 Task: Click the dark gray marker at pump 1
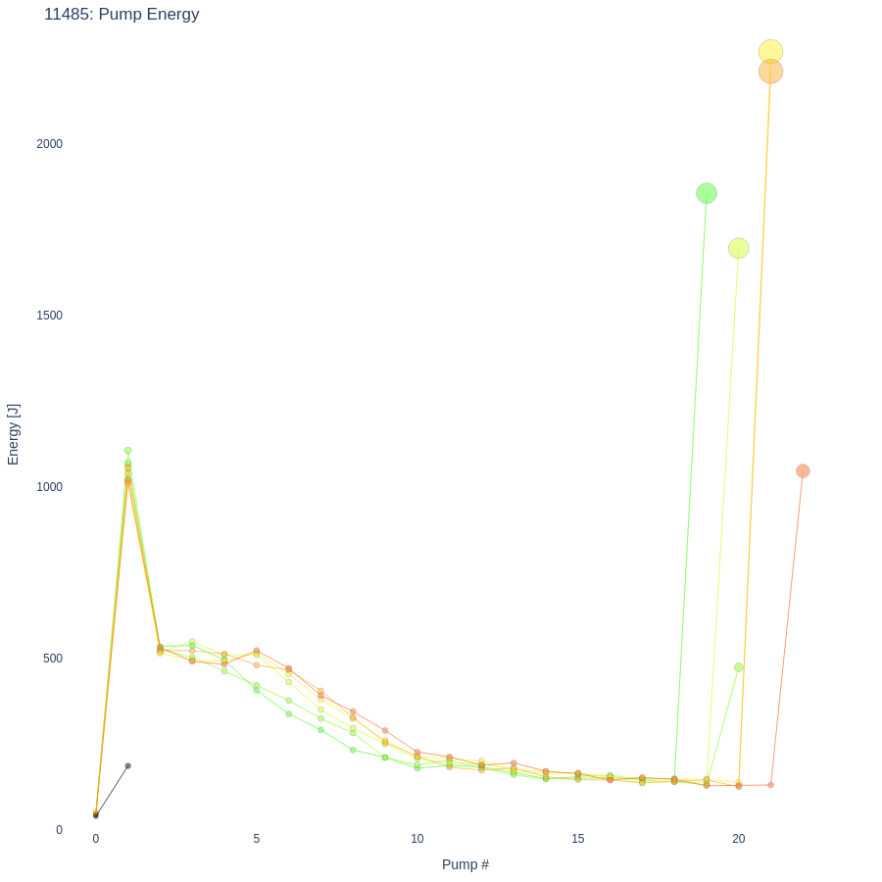(x=127, y=766)
